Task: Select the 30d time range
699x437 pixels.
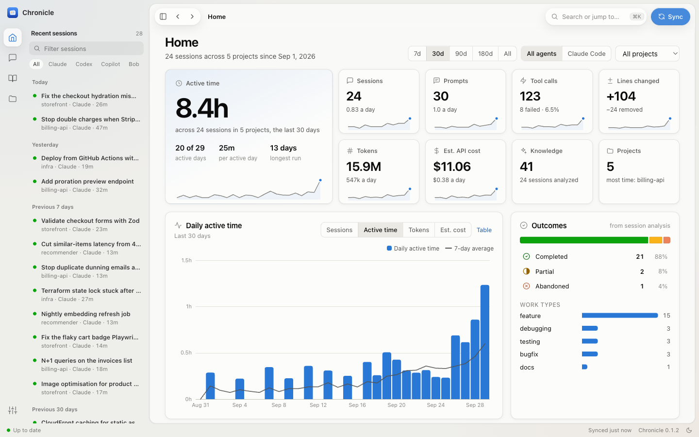Action: pyautogui.click(x=438, y=53)
